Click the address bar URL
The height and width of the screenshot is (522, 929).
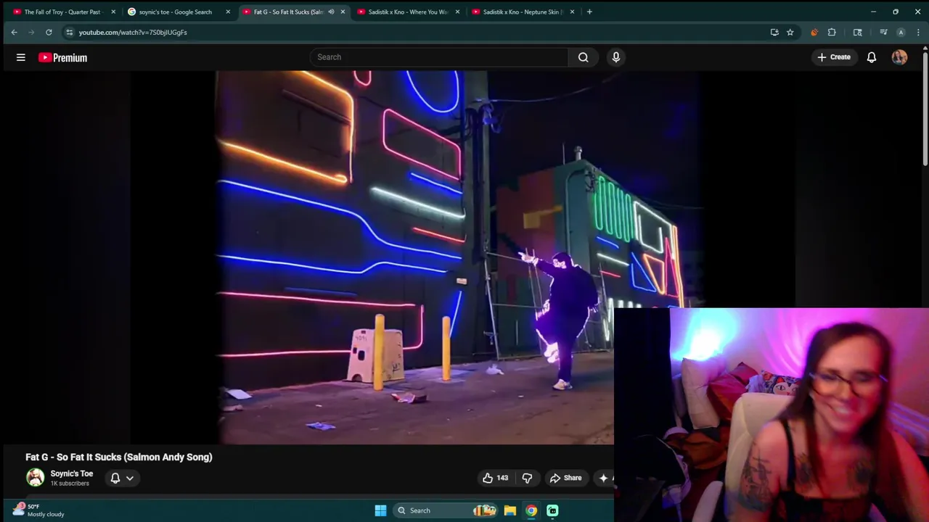pyautogui.click(x=133, y=32)
